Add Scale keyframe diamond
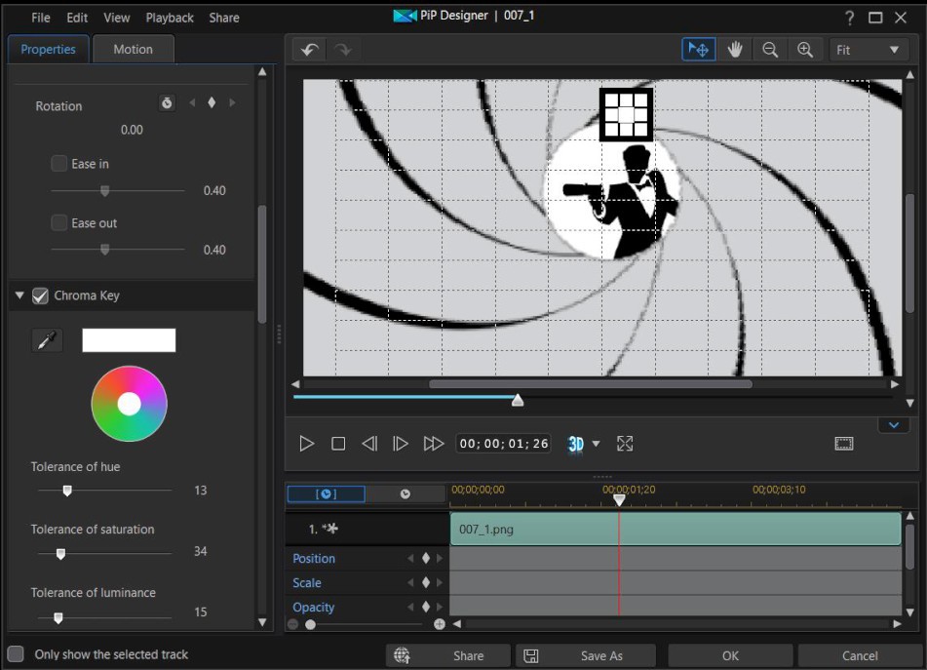This screenshot has height=670, width=927. (426, 582)
